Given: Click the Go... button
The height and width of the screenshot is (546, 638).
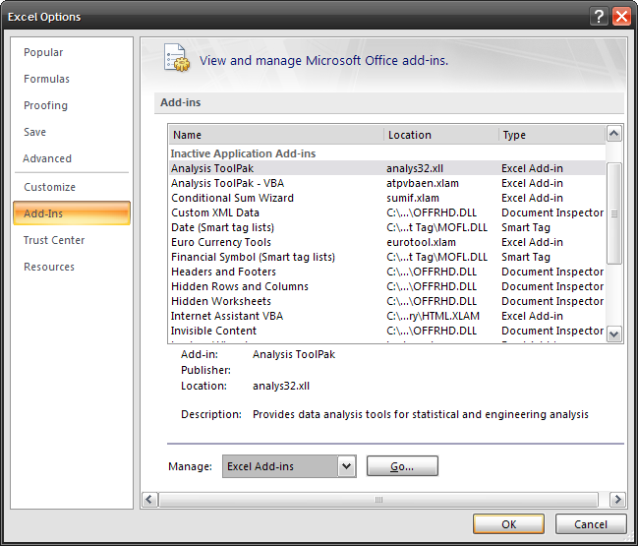Looking at the screenshot, I should (x=402, y=466).
